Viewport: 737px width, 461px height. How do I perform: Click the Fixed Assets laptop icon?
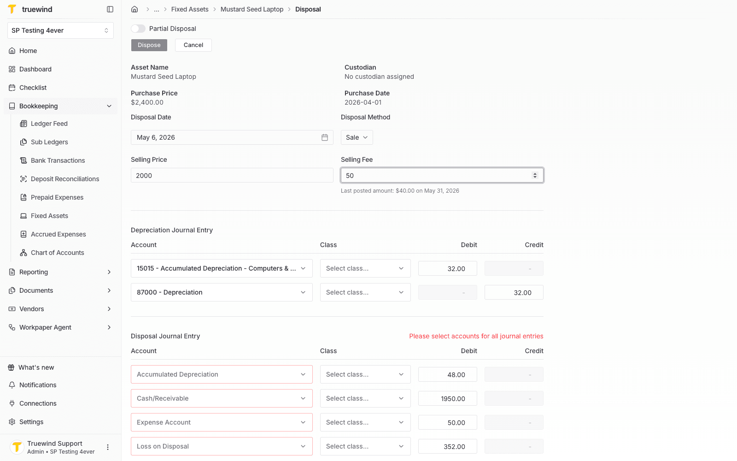coord(23,216)
